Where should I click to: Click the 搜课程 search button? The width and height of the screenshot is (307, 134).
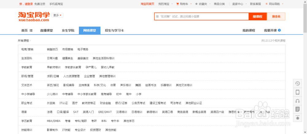click(x=258, y=16)
